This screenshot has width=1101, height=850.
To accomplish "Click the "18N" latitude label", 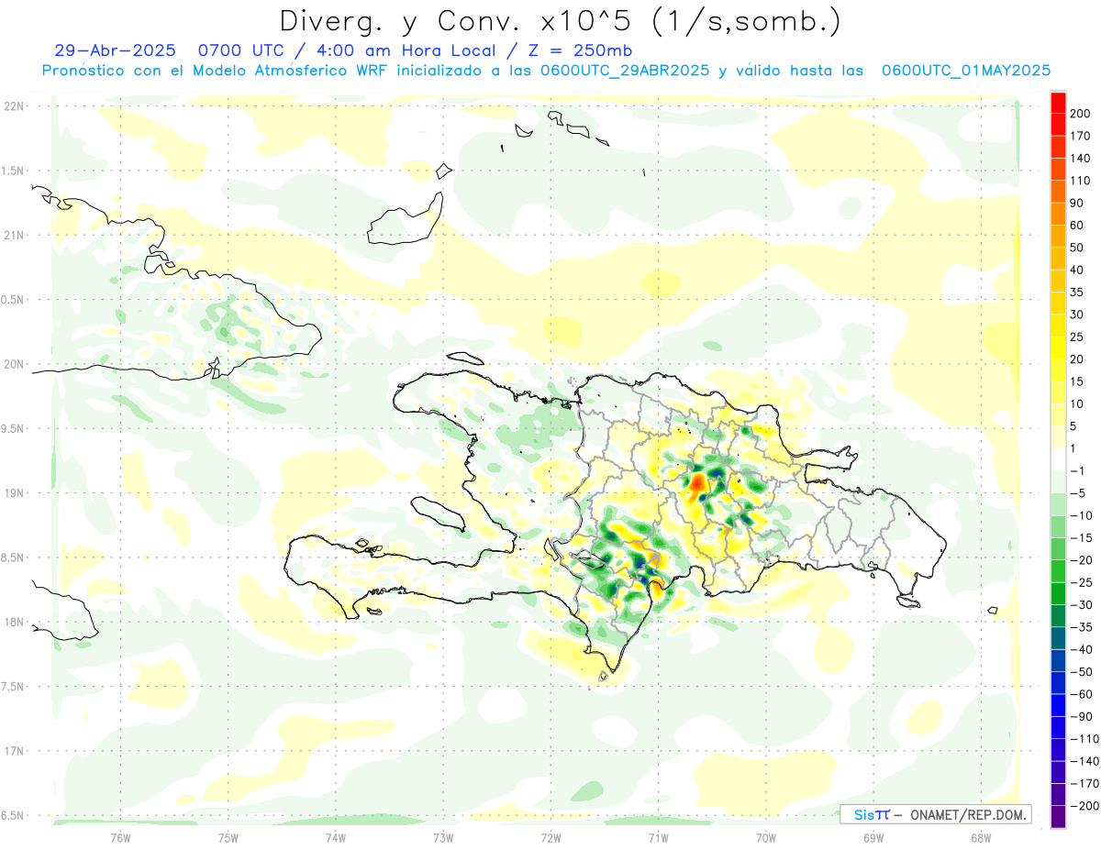I will coord(13,622).
